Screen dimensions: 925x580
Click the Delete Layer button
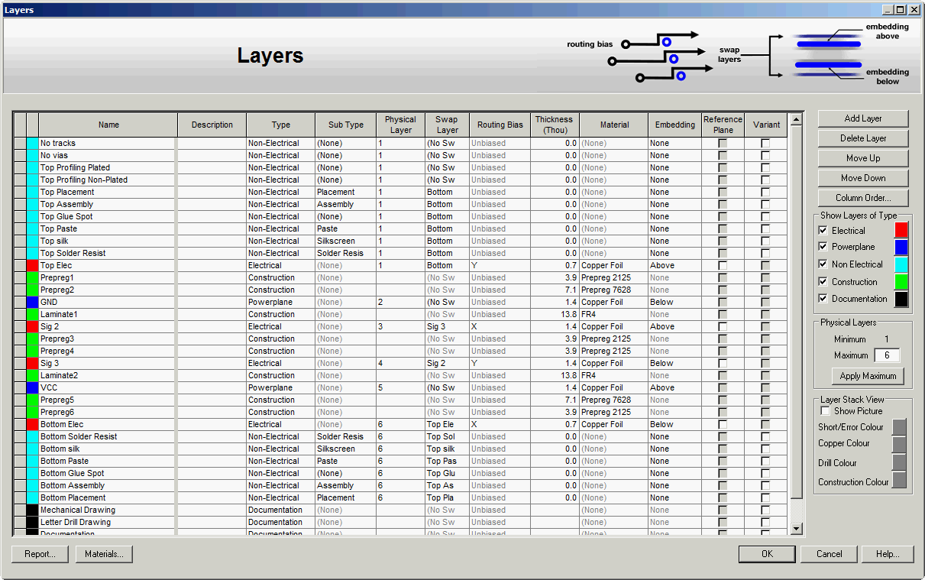click(x=862, y=138)
